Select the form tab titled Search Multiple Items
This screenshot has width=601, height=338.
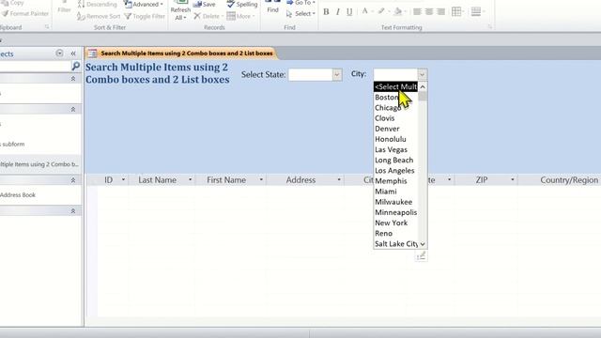click(x=180, y=54)
